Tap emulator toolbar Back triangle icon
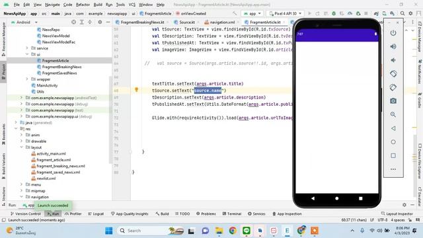Screen dimensions: 423x238 pyautogui.click(x=393, y=128)
